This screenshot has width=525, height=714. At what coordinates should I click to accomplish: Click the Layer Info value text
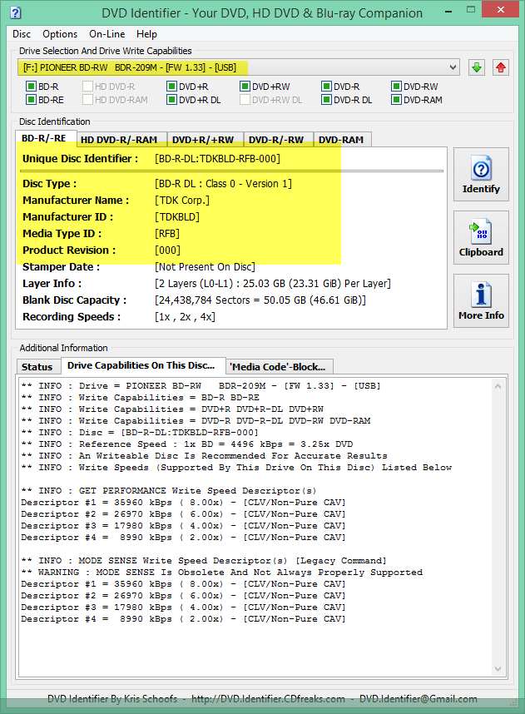coord(273,283)
